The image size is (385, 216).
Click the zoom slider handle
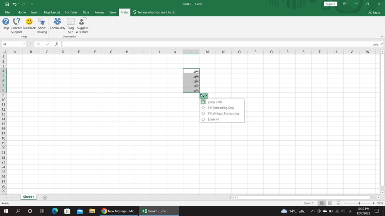359,203
